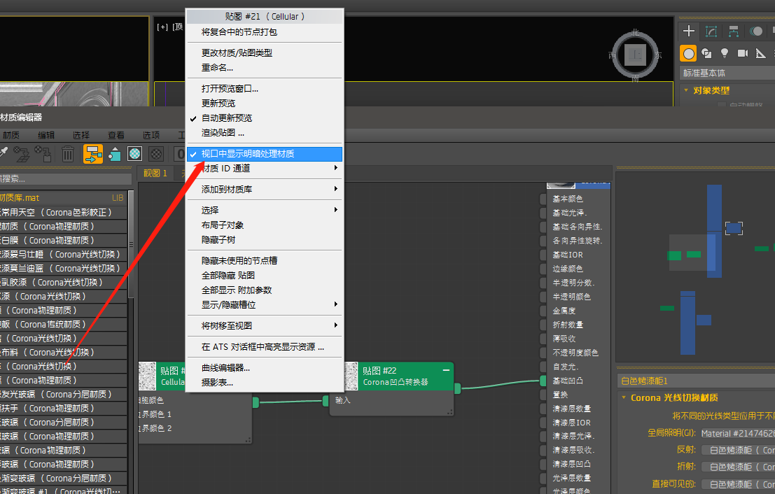Screen dimensions: 775x494
Task: Open the Modify panel icon
Action: coord(711,31)
